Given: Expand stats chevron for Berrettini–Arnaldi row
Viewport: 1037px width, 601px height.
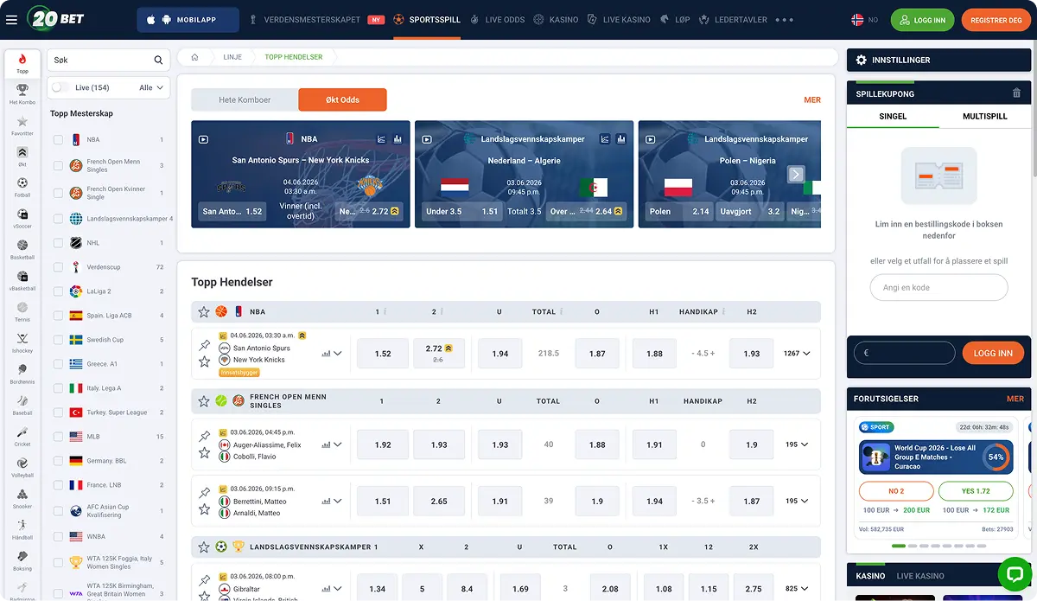Looking at the screenshot, I should 338,501.
